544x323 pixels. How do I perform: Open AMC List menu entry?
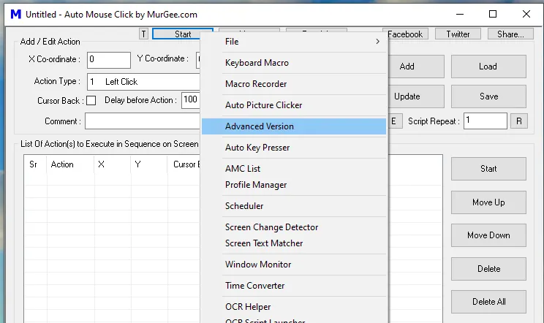294,168
